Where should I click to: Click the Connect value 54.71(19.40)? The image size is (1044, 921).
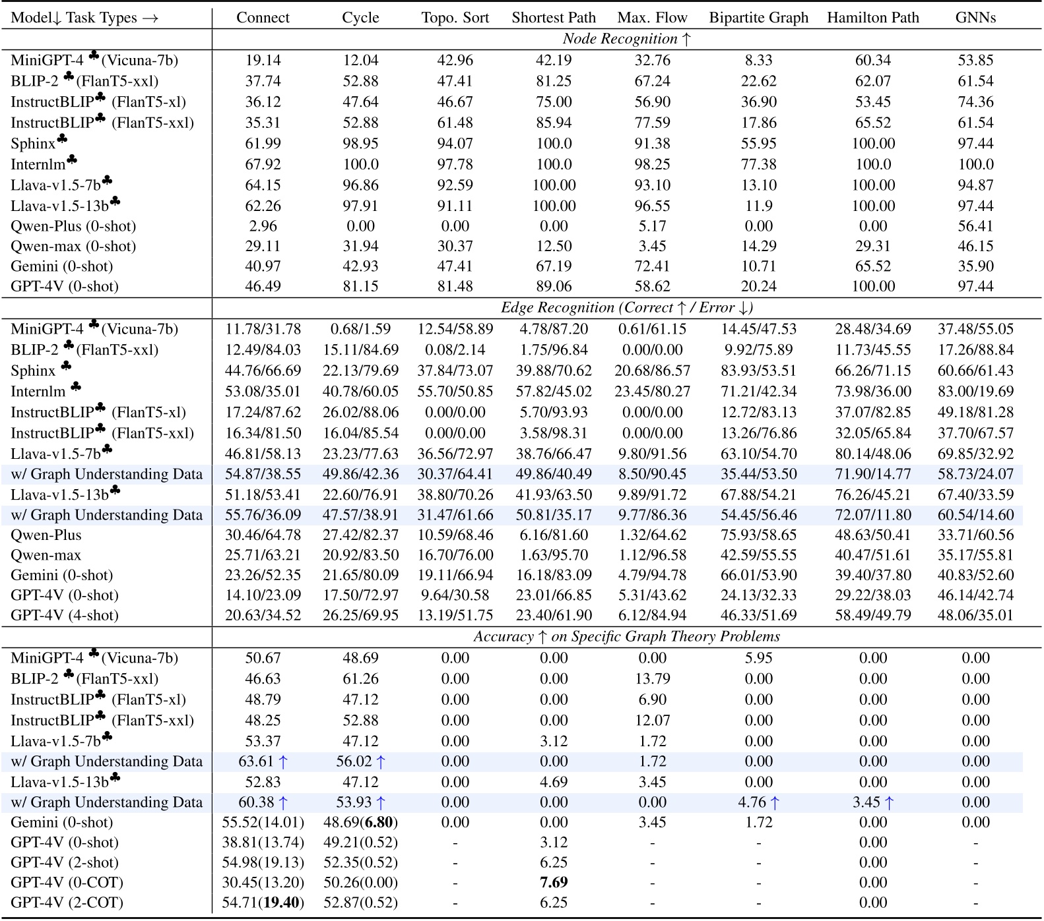pyautogui.click(x=263, y=903)
